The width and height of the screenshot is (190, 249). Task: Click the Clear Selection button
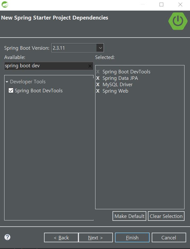[166, 216]
